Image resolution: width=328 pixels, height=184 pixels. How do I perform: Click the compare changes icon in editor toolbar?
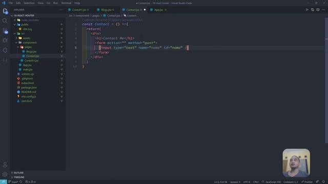[312, 10]
